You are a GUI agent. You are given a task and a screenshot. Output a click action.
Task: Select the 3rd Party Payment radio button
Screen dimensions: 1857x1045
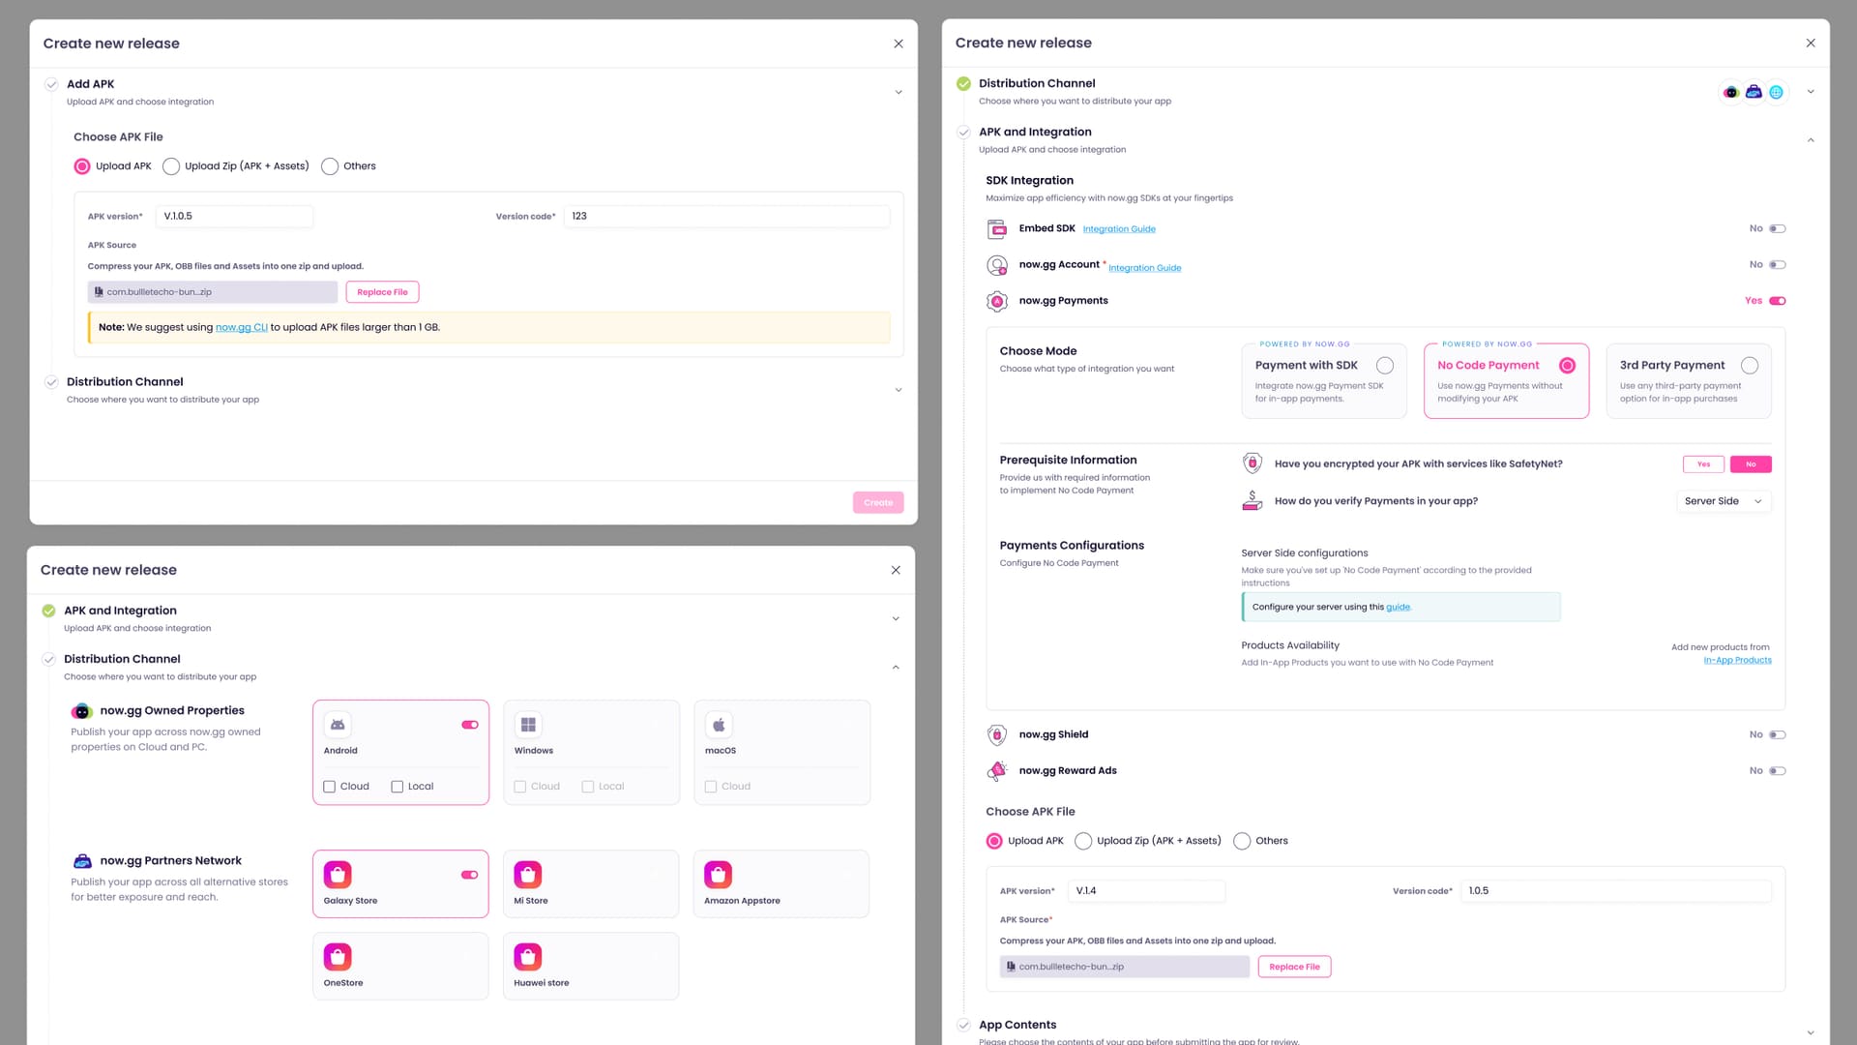(1750, 366)
